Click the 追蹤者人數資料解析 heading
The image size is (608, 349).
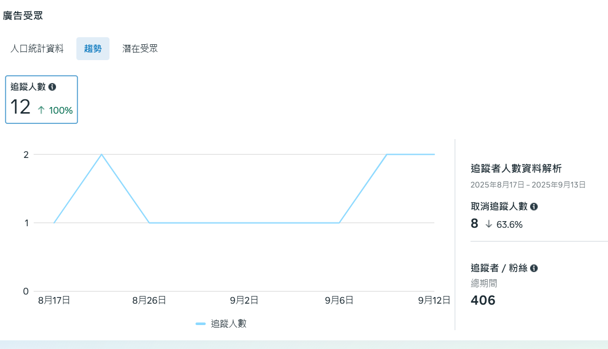[x=516, y=169]
